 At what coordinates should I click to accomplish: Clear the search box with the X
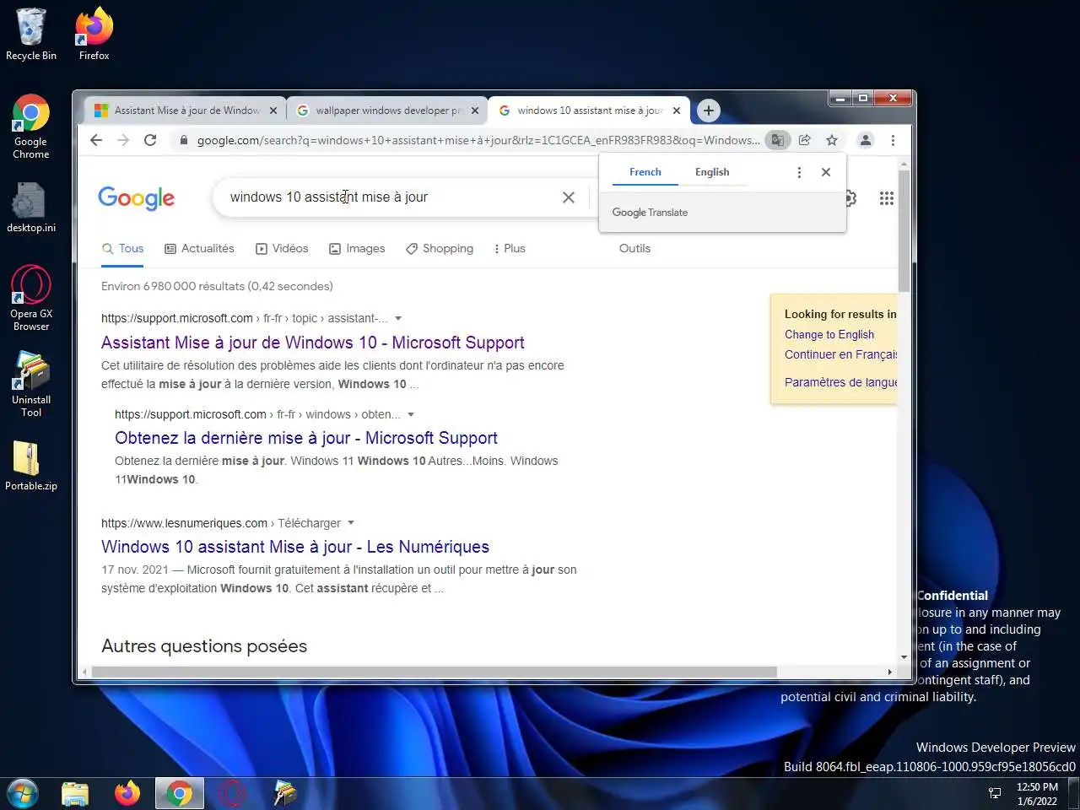(x=569, y=197)
